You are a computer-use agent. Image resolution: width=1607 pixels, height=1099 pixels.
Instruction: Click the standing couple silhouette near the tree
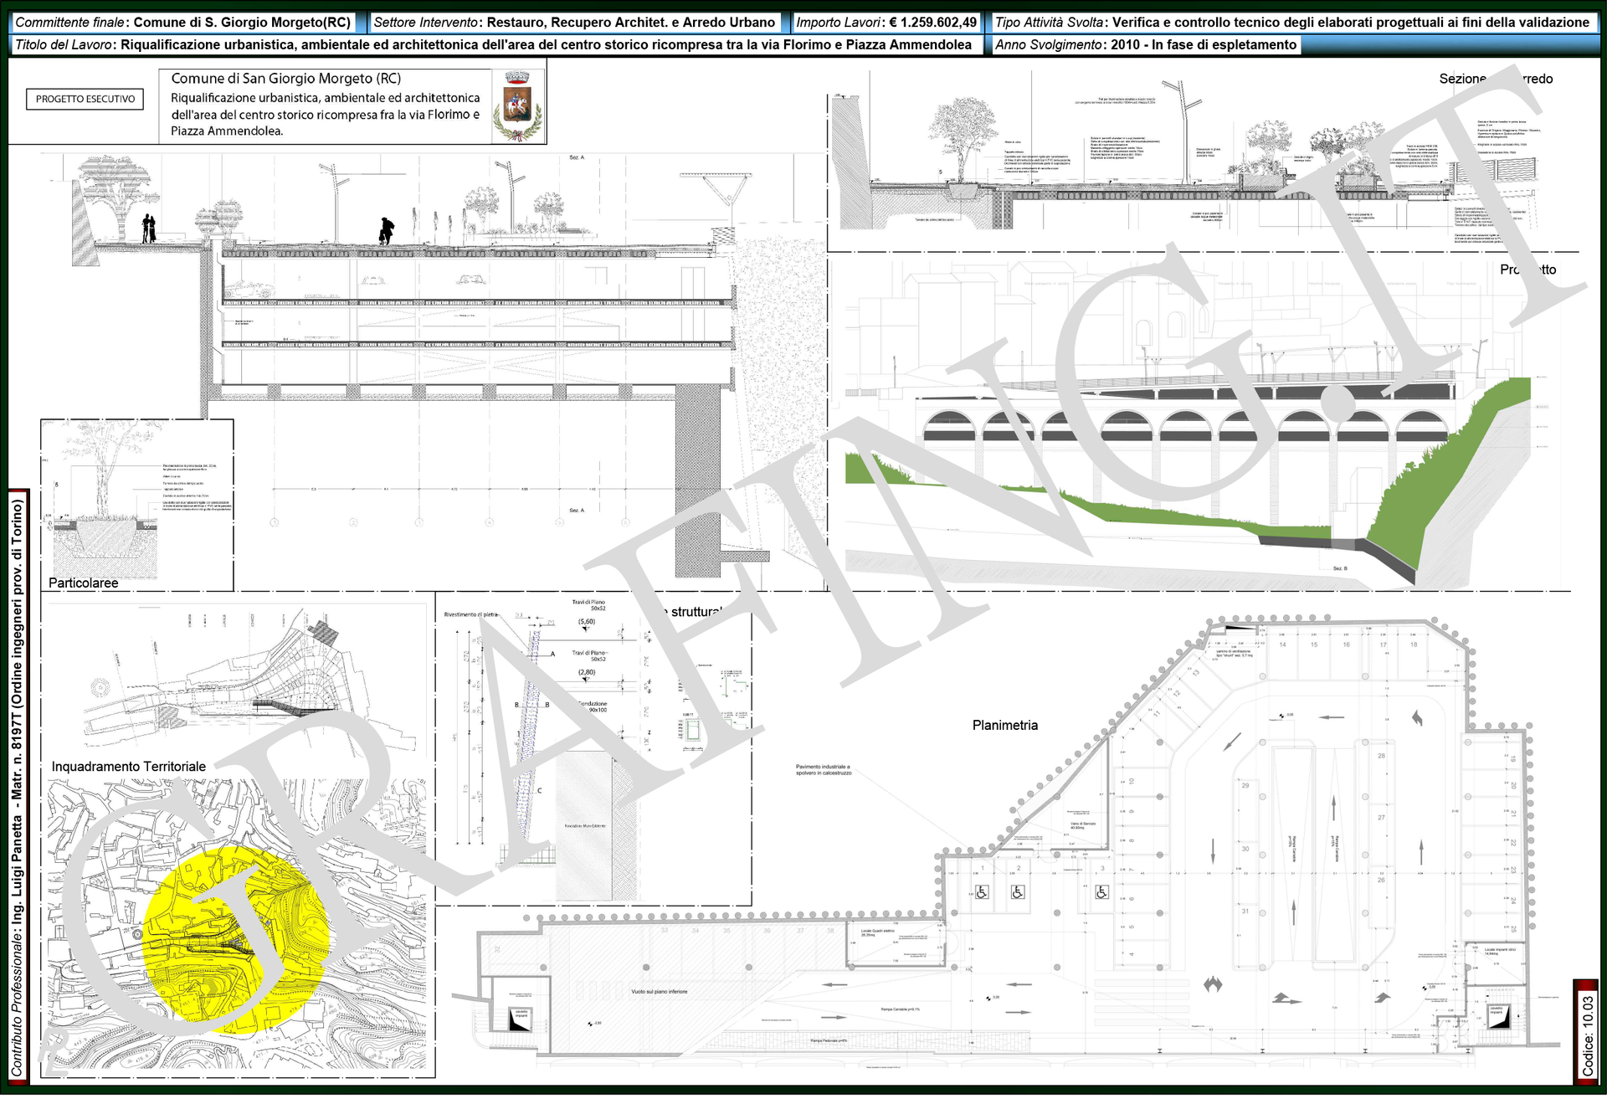(148, 229)
